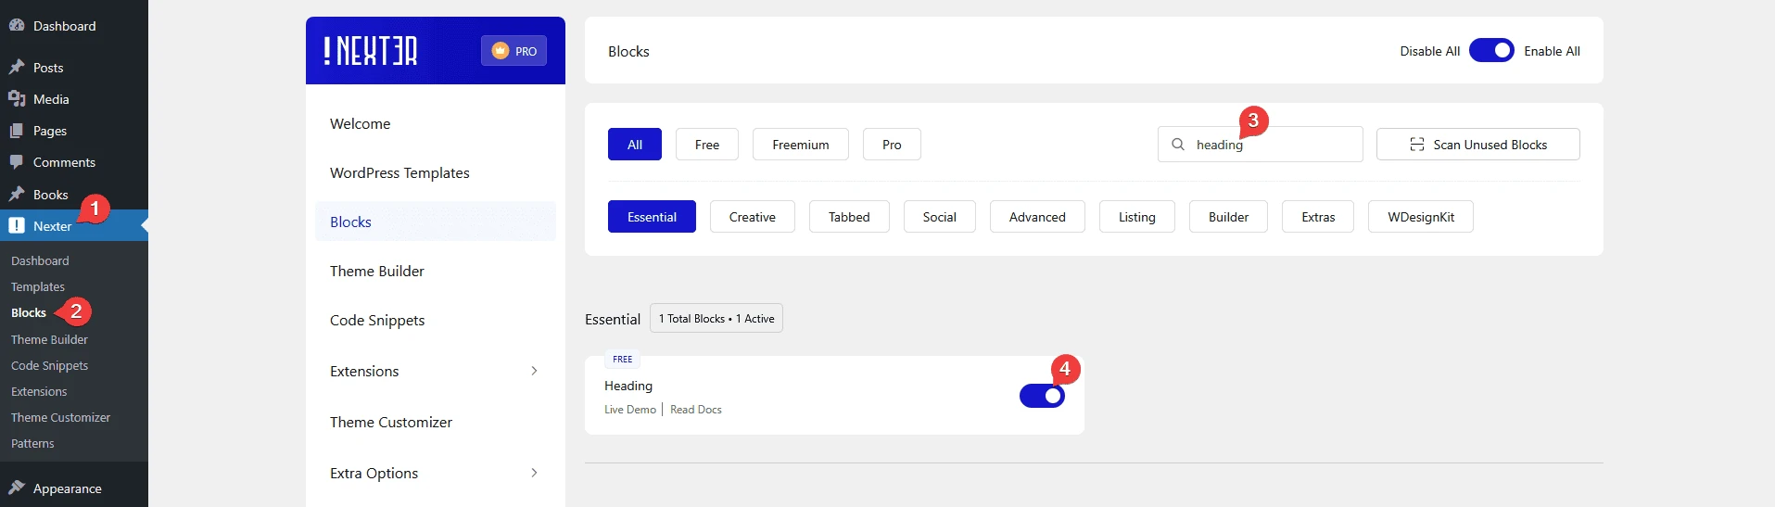This screenshot has width=1775, height=507.
Task: Click the magnifier icon in search box
Action: [x=1178, y=145]
